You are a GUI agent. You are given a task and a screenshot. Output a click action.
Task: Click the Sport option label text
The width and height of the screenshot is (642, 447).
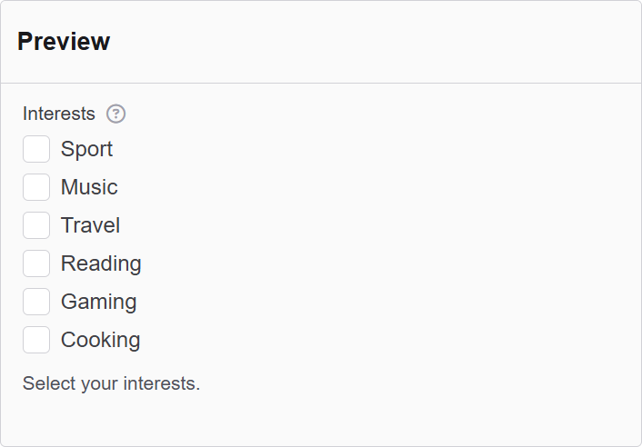86,149
